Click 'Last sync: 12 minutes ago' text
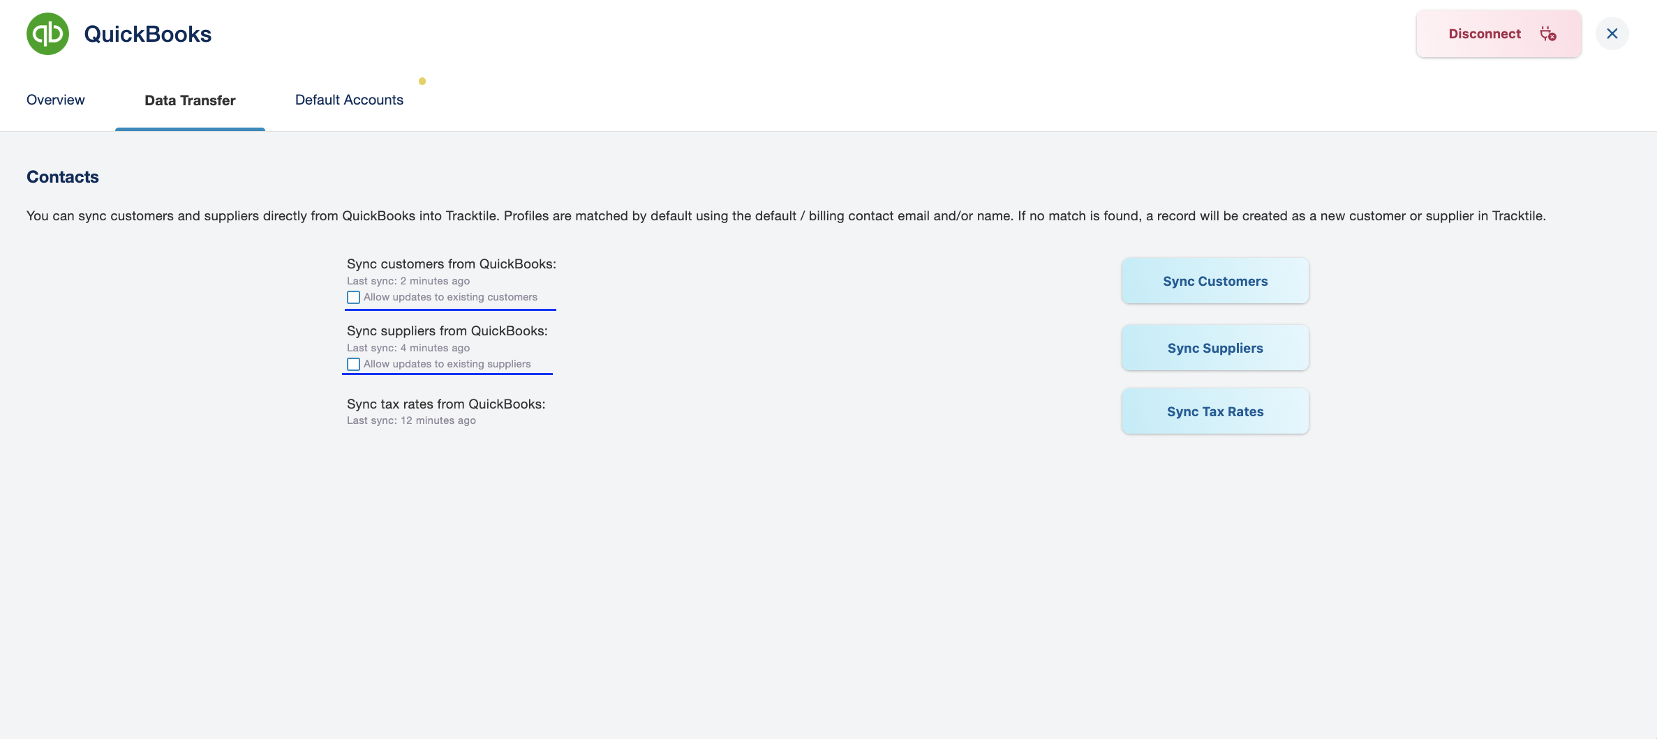The image size is (1657, 739). pos(411,420)
